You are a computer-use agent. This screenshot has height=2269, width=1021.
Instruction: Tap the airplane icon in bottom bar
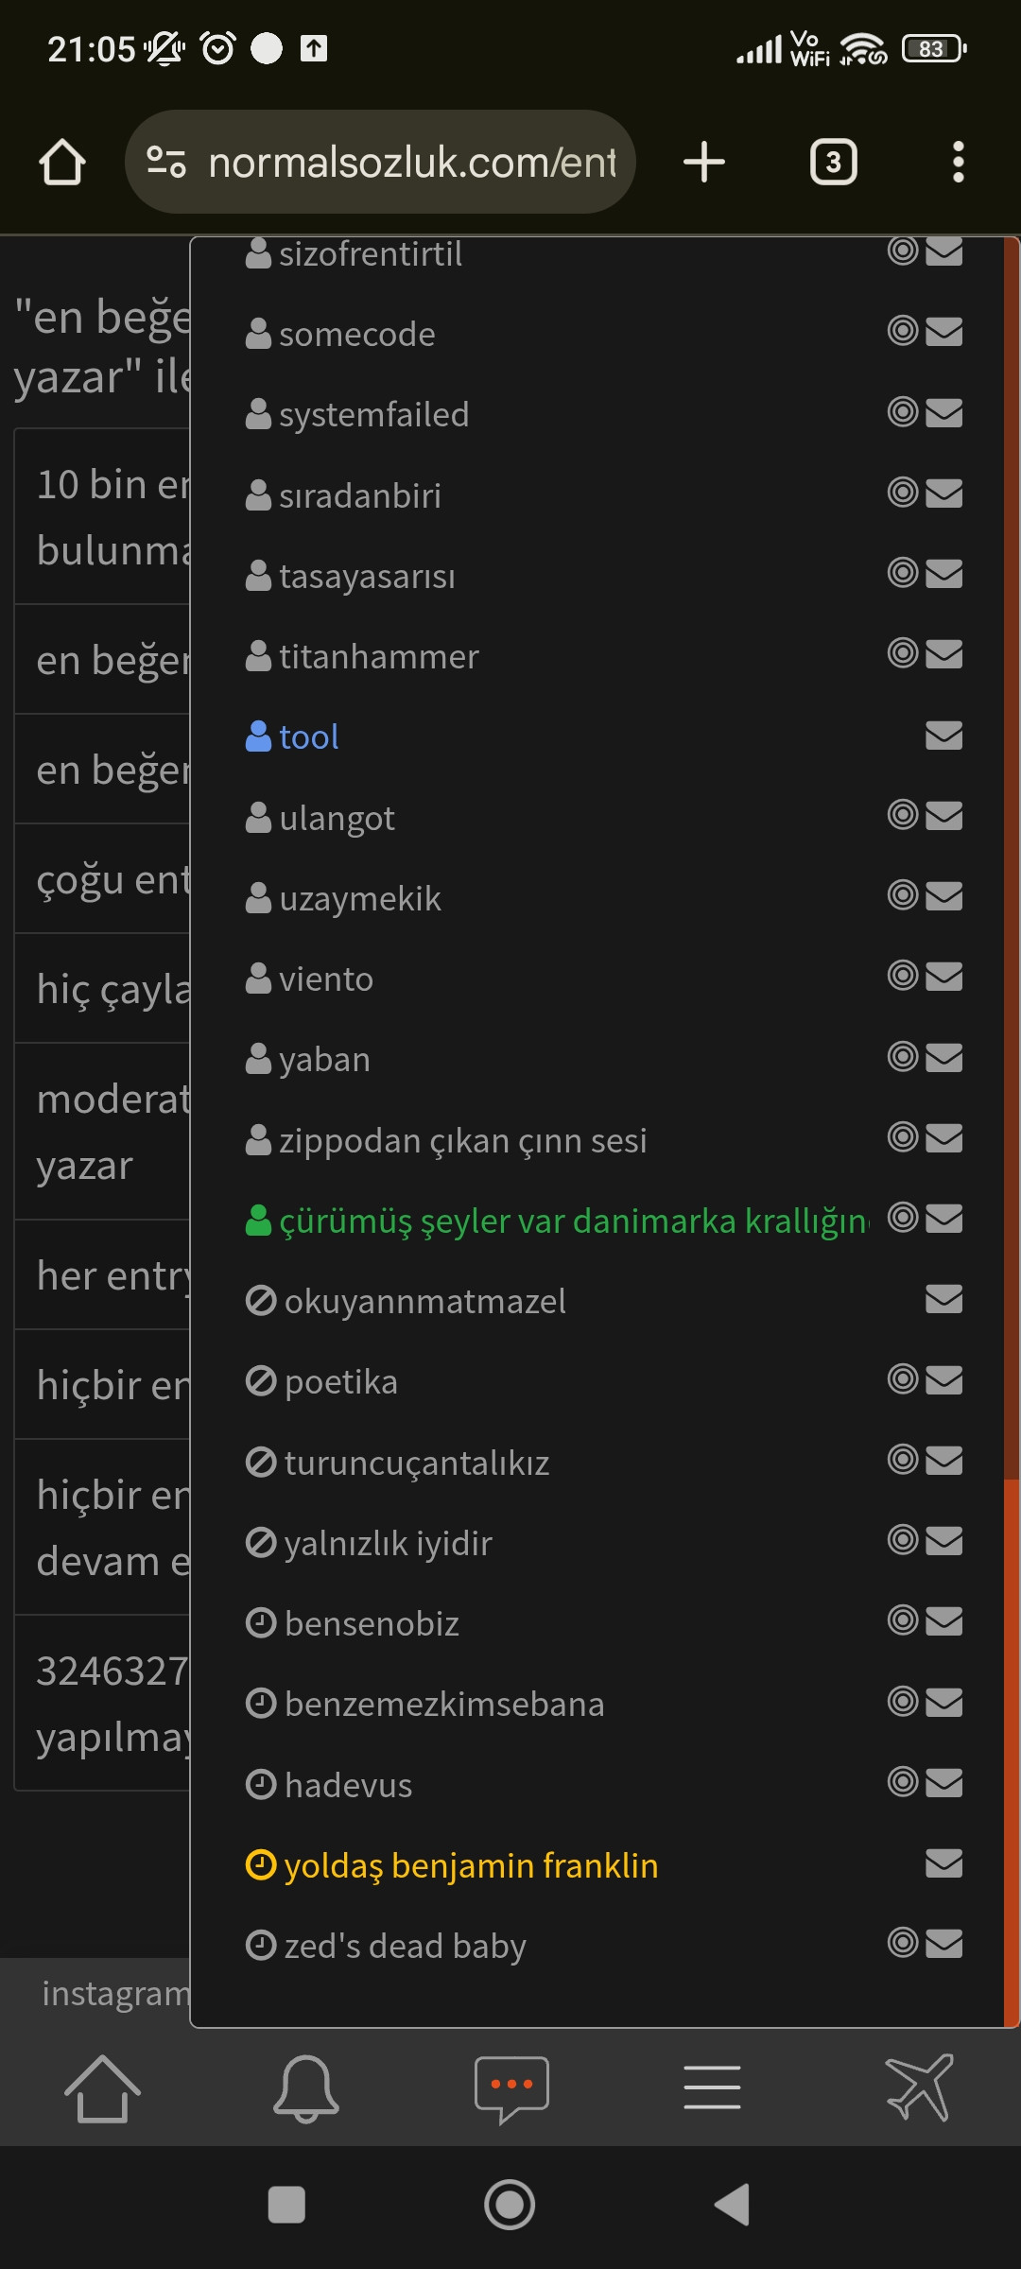919,2087
